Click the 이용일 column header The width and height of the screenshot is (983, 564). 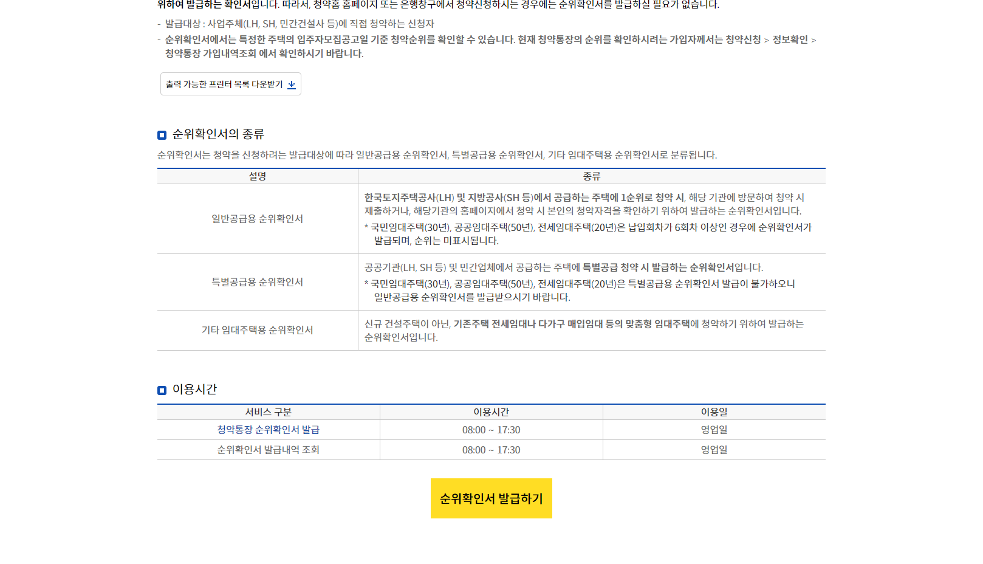pyautogui.click(x=713, y=411)
